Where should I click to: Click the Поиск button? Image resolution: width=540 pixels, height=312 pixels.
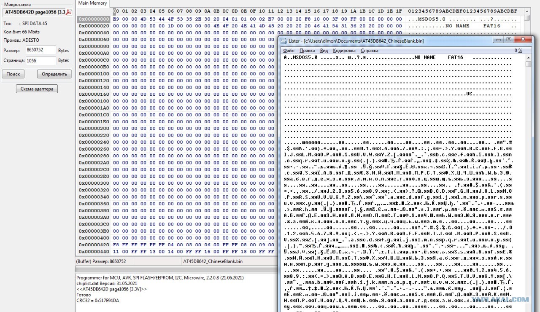(x=13, y=74)
